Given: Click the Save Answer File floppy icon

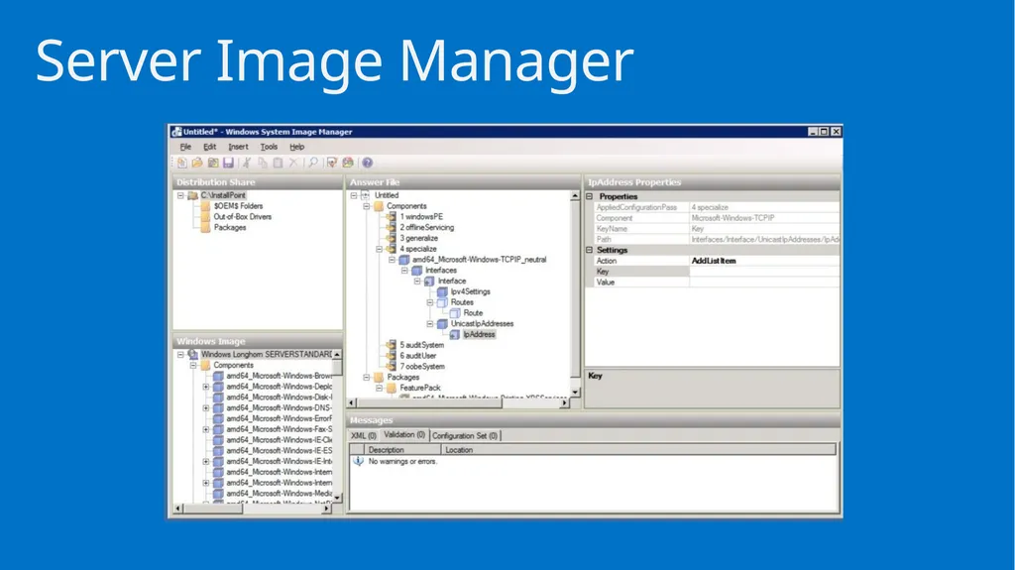Looking at the screenshot, I should (228, 163).
